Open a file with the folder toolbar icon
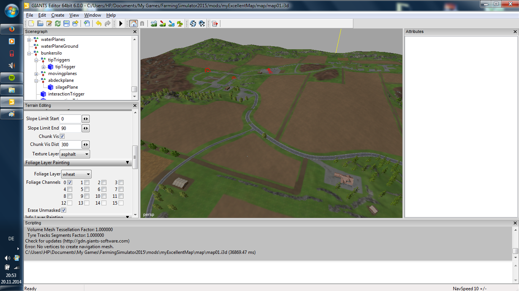This screenshot has width=519, height=291. [40, 23]
